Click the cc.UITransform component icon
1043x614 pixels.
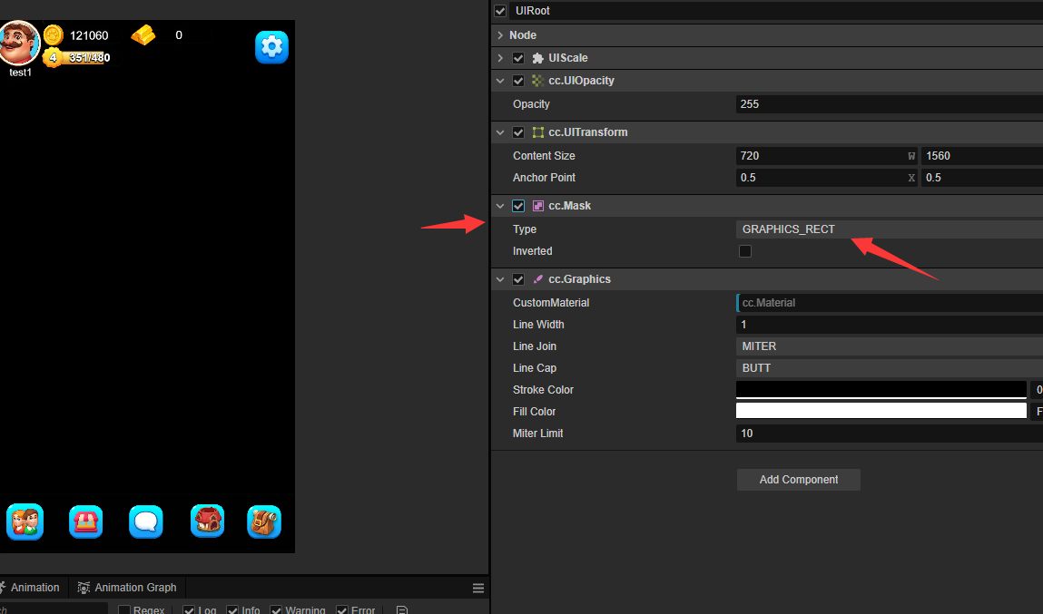538,132
